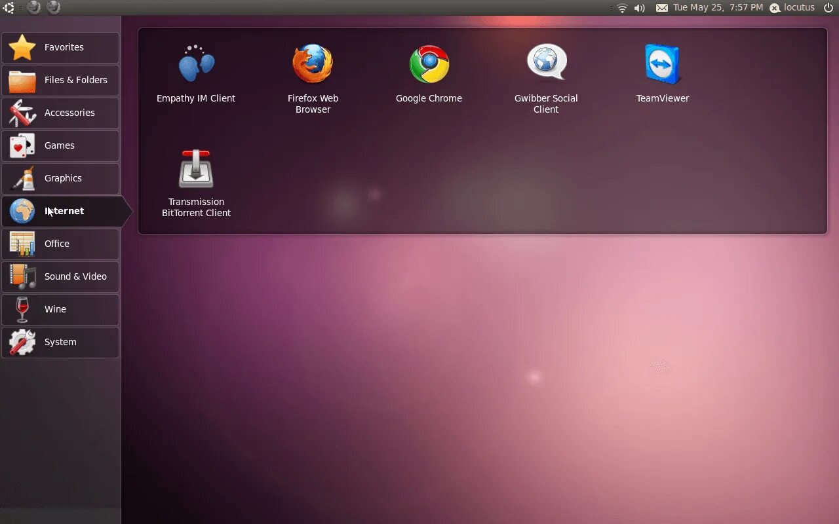The height and width of the screenshot is (524, 839).
Task: Open Transmission BitTorrent Client
Action: [196, 183]
